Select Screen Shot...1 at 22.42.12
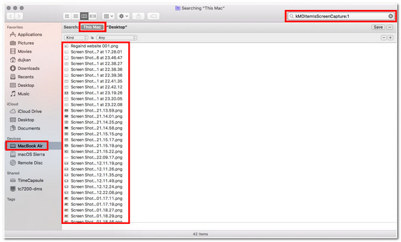The width and height of the screenshot is (401, 242). (x=96, y=87)
